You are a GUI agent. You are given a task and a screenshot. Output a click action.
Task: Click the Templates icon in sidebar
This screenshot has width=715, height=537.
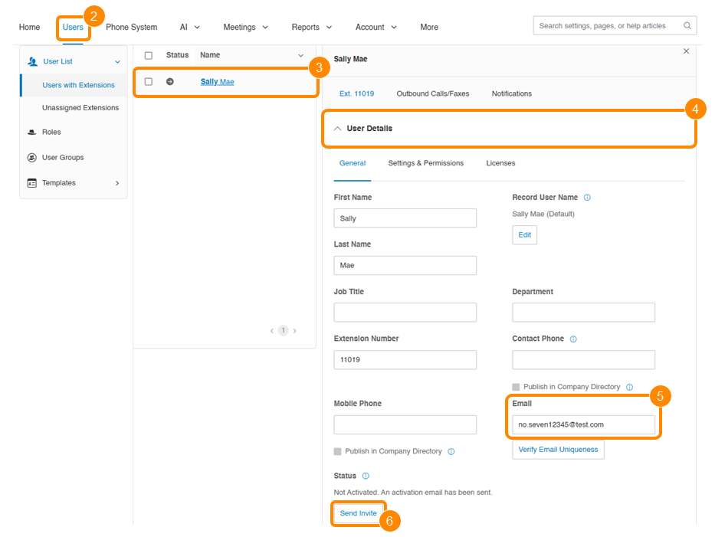point(31,183)
